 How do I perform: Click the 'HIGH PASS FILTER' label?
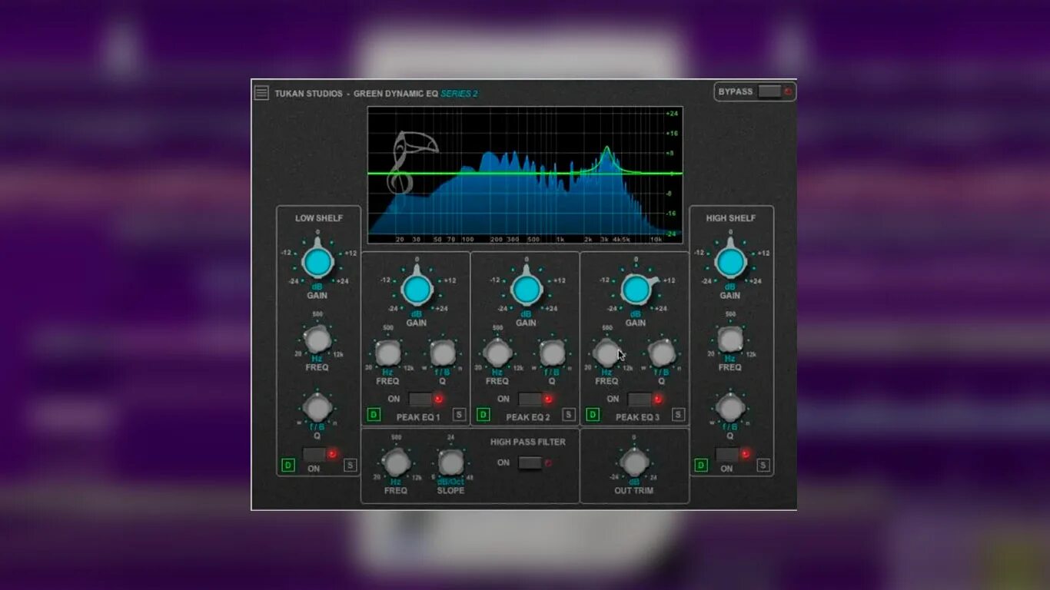coord(528,442)
